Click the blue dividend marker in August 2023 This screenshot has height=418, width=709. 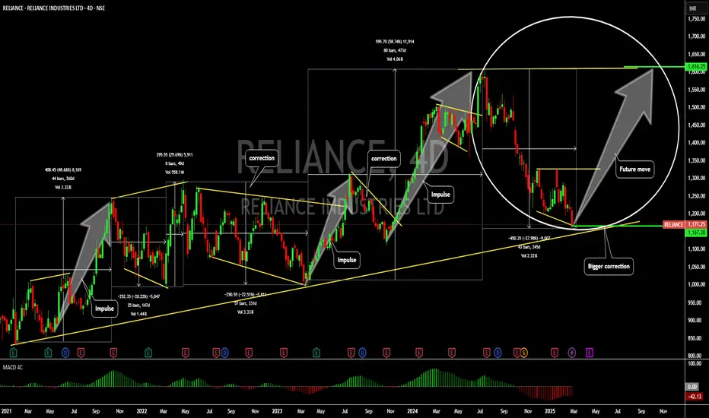click(362, 353)
